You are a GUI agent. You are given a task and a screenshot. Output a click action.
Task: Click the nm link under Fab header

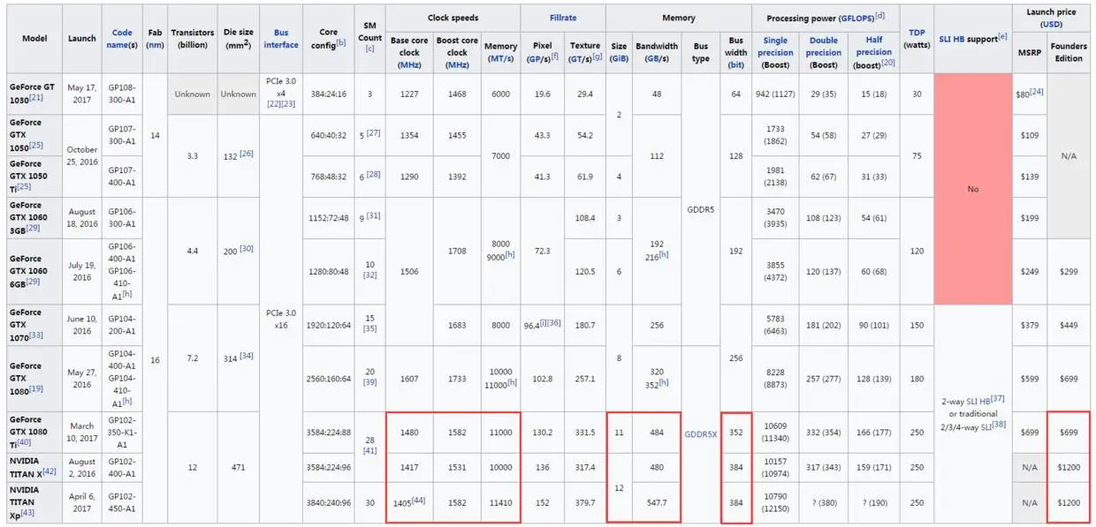[156, 45]
